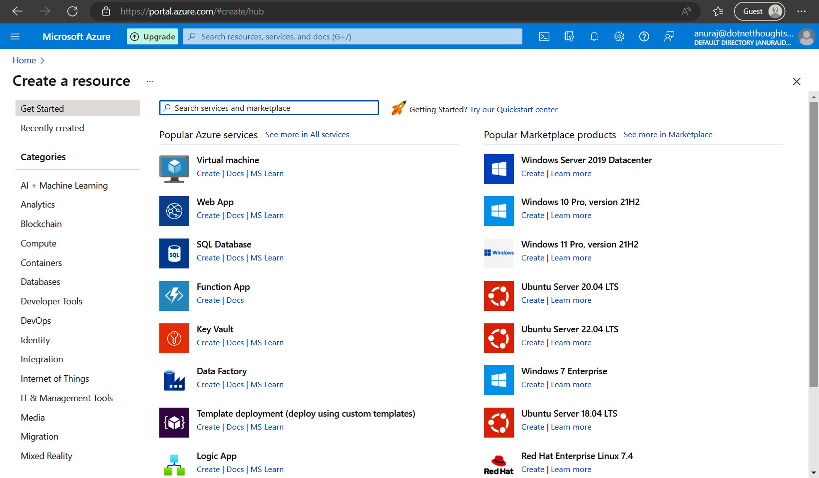This screenshot has width=819, height=478.
Task: Add page to browser favorites star
Action: [x=718, y=11]
